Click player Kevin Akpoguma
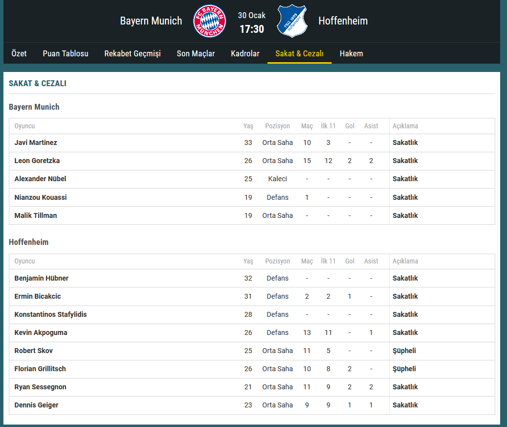The image size is (507, 427). [41, 332]
